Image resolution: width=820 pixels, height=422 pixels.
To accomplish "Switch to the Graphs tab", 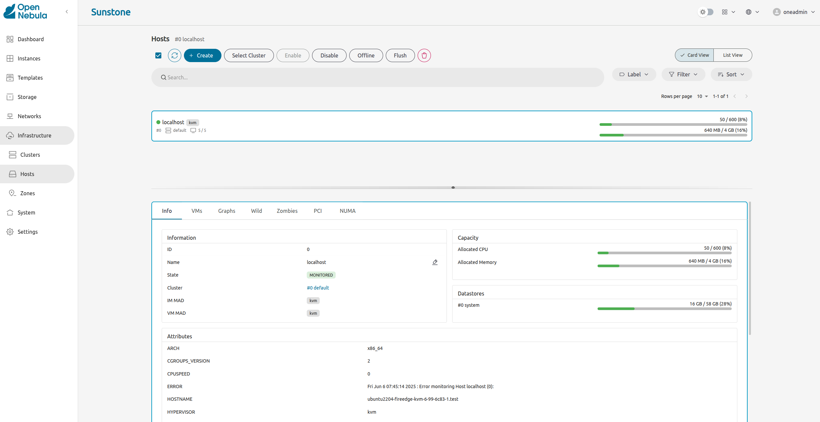I will point(226,211).
